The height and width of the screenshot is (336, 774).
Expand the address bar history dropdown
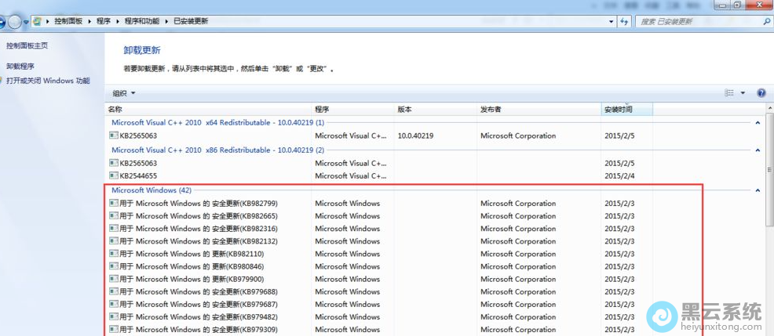click(610, 21)
